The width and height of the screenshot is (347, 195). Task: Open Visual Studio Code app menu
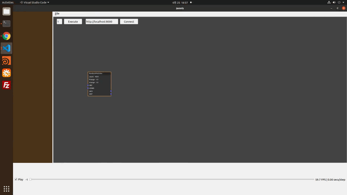[x=35, y=3]
